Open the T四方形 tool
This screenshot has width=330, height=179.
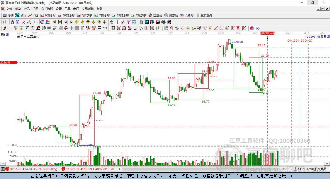(x=102, y=15)
